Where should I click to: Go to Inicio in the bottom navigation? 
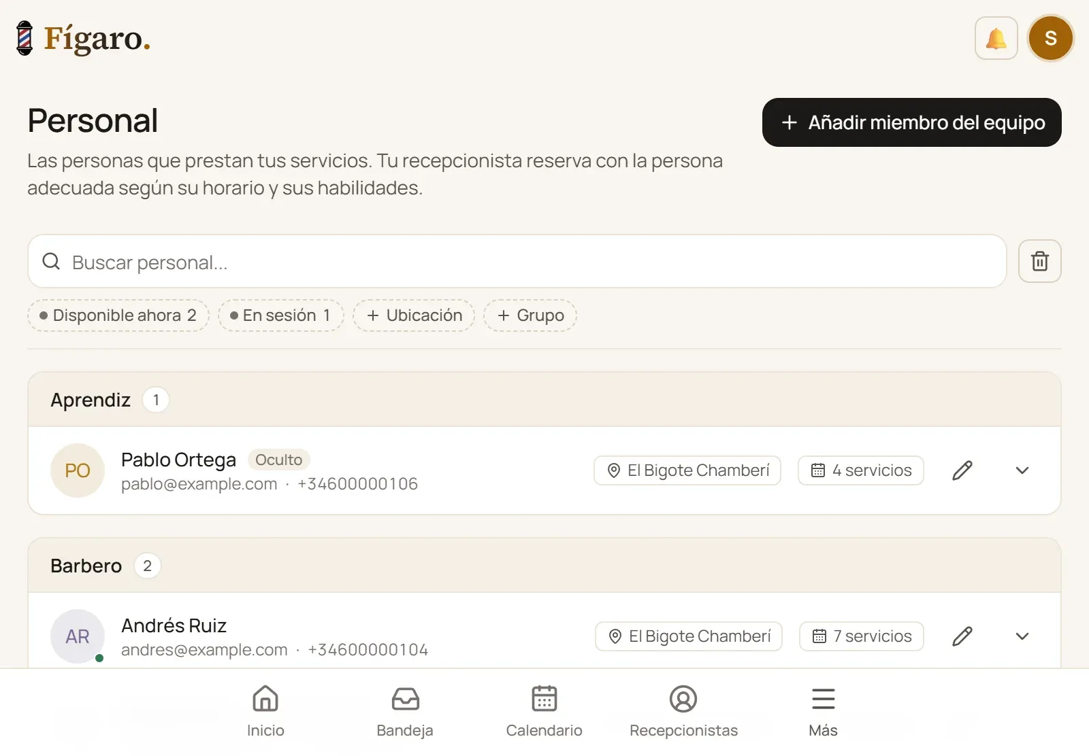tap(265, 712)
